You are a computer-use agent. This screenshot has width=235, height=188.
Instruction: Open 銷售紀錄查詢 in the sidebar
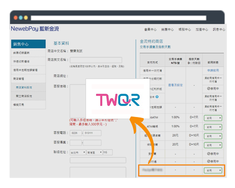point(28,53)
